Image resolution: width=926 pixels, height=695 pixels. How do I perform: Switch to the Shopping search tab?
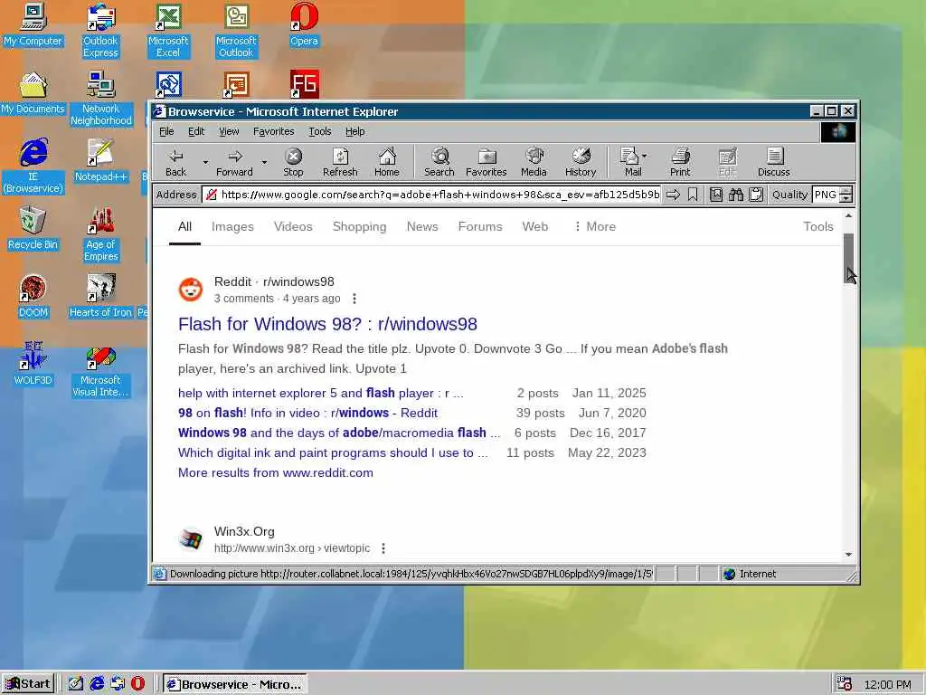360,226
